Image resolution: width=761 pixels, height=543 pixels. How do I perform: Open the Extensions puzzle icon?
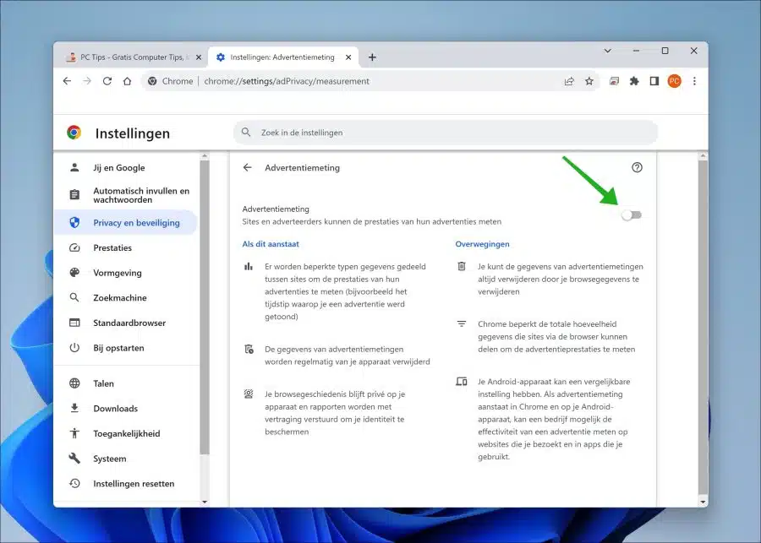point(634,81)
